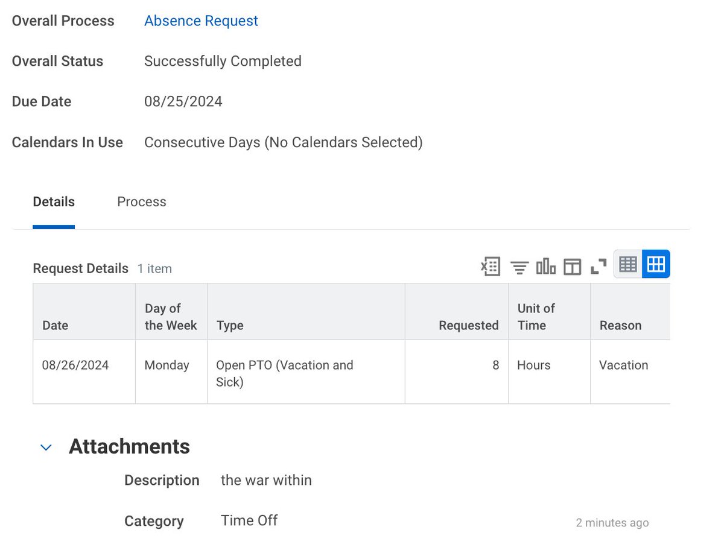Click the Category label under Attachments
Image resolution: width=724 pixels, height=550 pixels.
click(154, 522)
